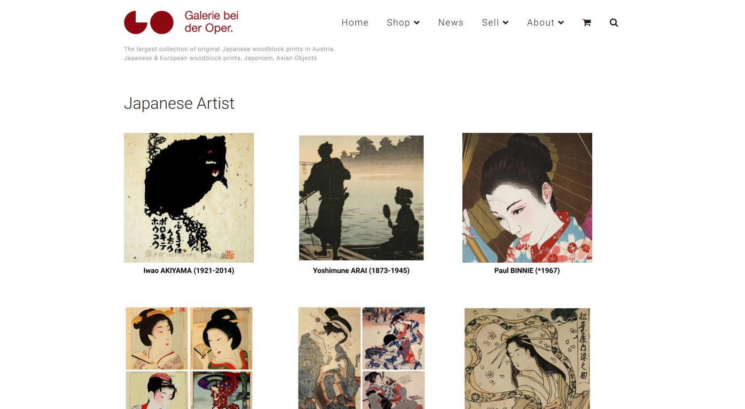This screenshot has height=409, width=745.
Task: Click the Paul Binnie woman portrait print
Action: [x=527, y=197]
